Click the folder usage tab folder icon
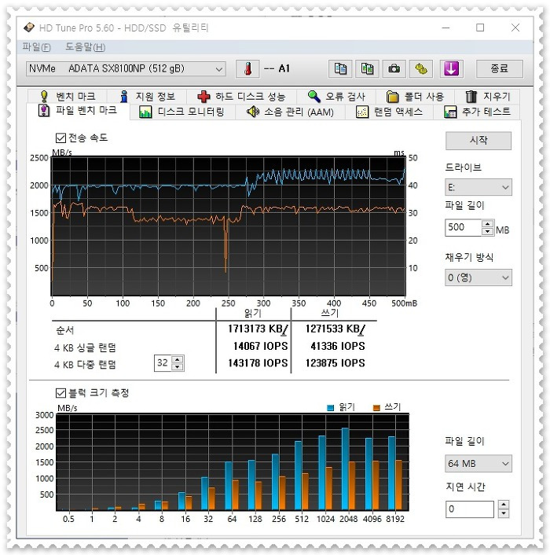The width and height of the screenshot is (550, 555). (392, 96)
